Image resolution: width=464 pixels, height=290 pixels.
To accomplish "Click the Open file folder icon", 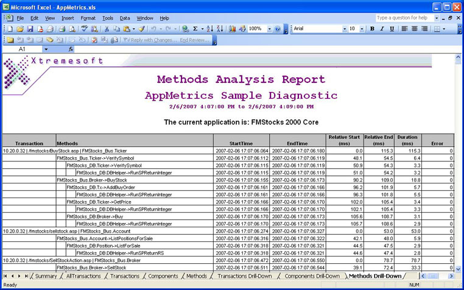I will (x=20, y=29).
